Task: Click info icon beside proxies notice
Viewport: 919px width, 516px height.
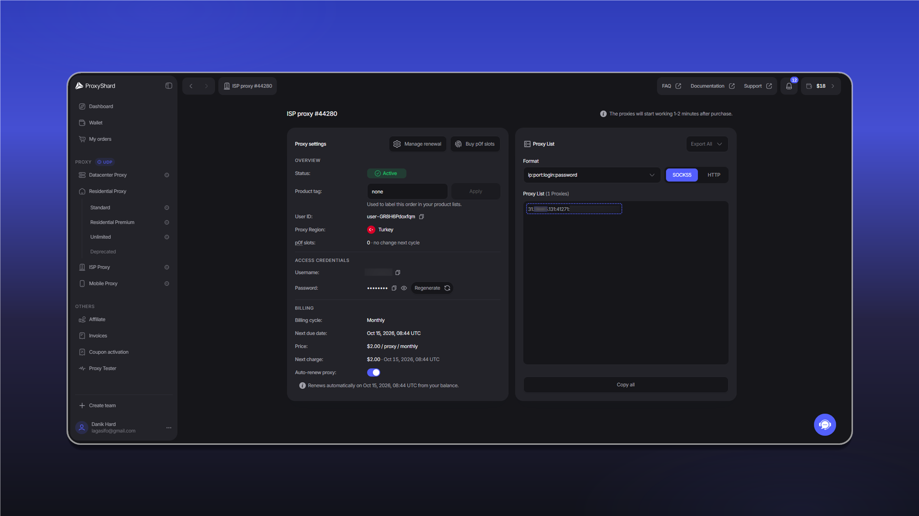Action: click(603, 114)
